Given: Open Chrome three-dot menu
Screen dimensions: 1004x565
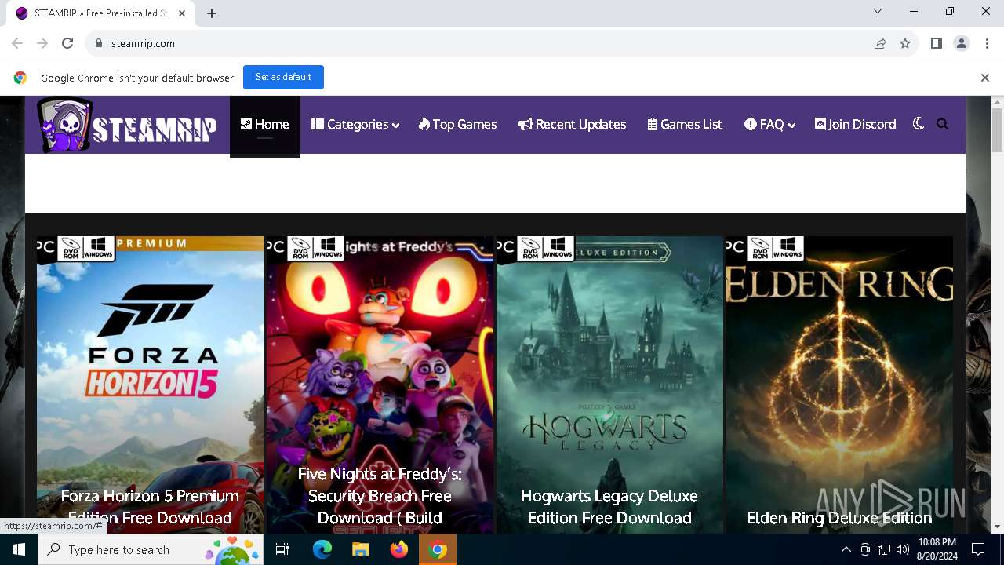Looking at the screenshot, I should pos(986,43).
